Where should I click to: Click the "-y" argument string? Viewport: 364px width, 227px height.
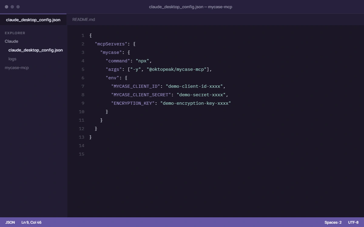(x=136, y=69)
